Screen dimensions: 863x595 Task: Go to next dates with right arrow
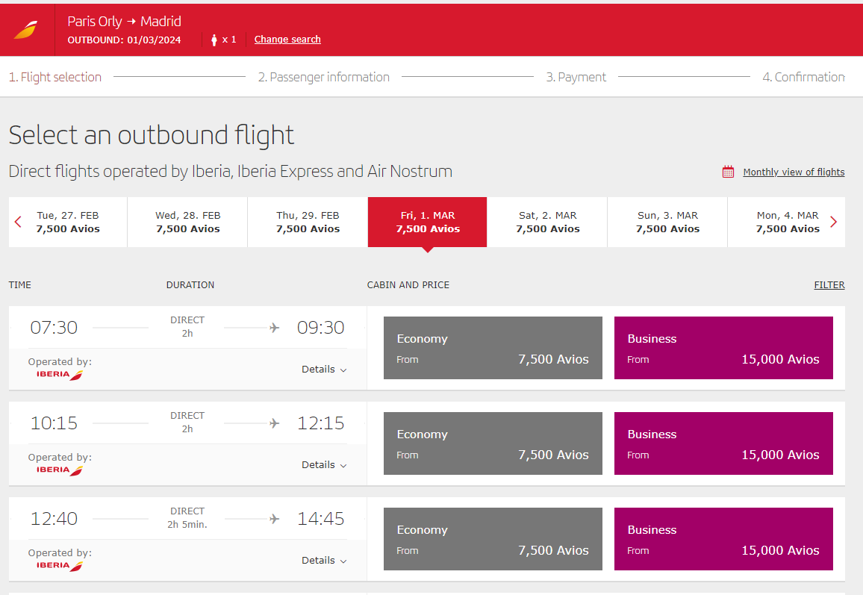point(834,222)
